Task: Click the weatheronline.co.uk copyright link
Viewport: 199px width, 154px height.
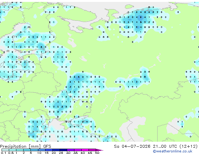Action: click(173, 151)
